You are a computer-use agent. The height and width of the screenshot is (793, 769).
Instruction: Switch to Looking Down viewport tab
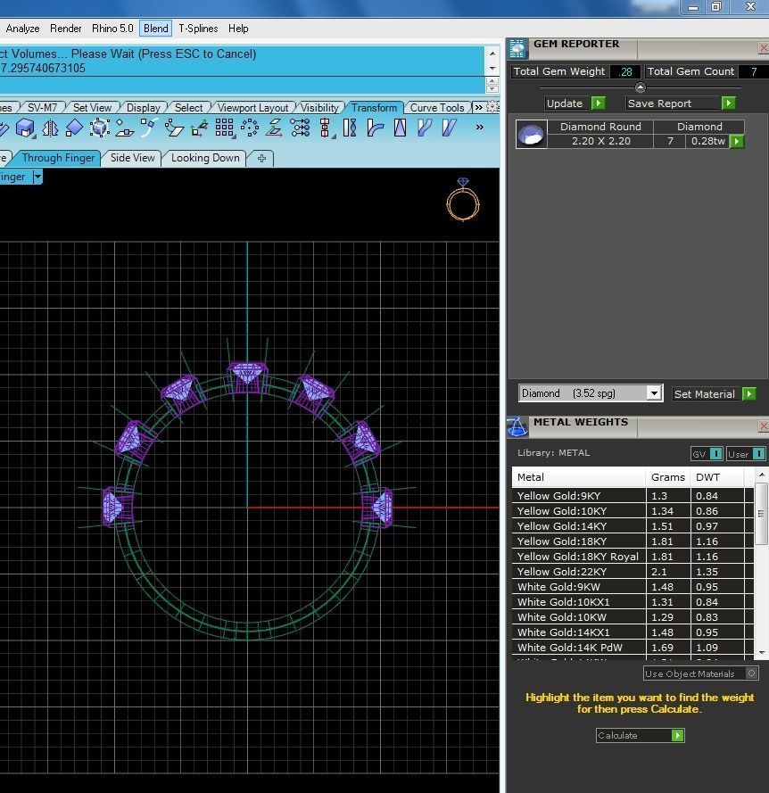205,158
